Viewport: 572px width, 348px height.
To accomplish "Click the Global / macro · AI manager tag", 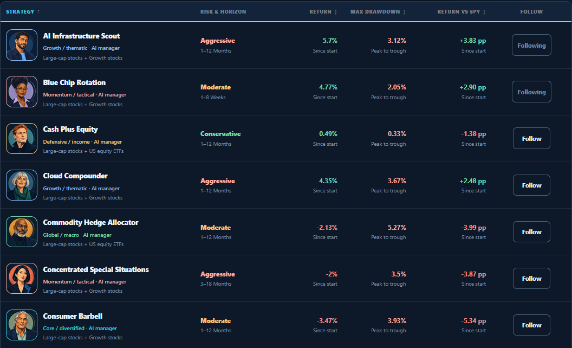I will click(x=77, y=235).
